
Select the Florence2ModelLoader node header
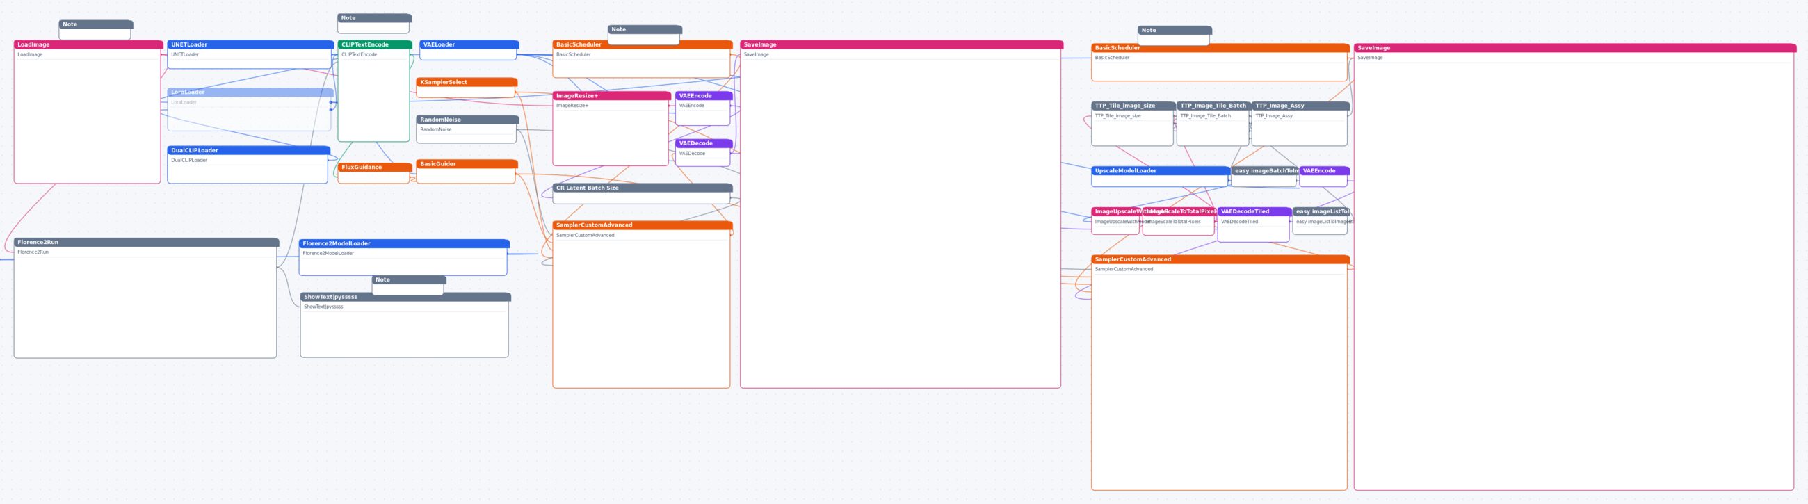(x=404, y=243)
